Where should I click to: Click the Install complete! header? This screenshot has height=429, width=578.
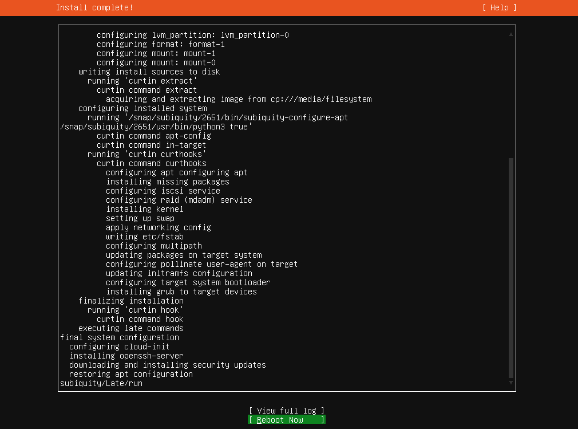coord(94,7)
